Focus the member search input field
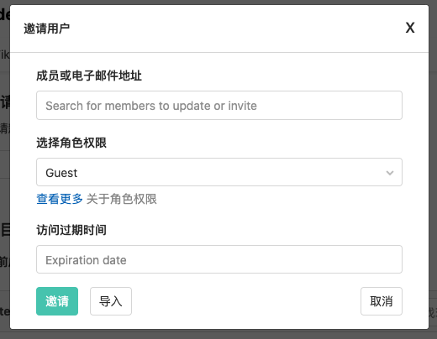 click(x=219, y=106)
